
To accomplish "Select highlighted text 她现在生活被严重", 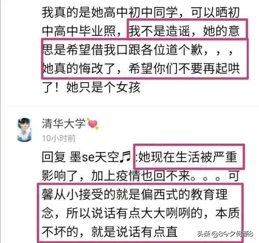I will tap(188, 157).
